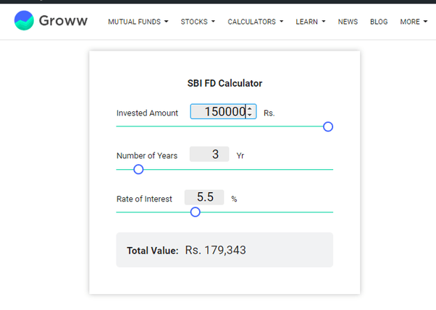Decrease invested amount with down stepper arrow

(250, 114)
